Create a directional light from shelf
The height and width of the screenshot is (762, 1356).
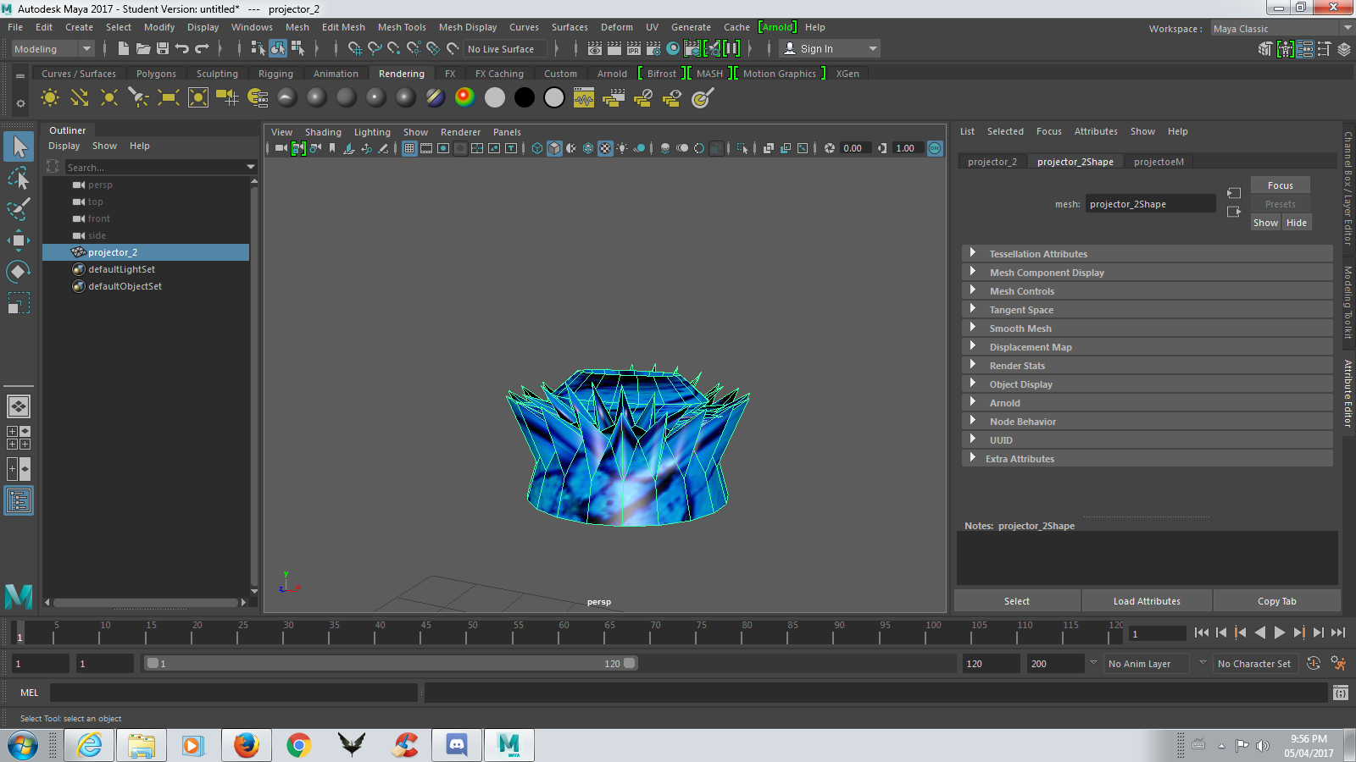[80, 98]
